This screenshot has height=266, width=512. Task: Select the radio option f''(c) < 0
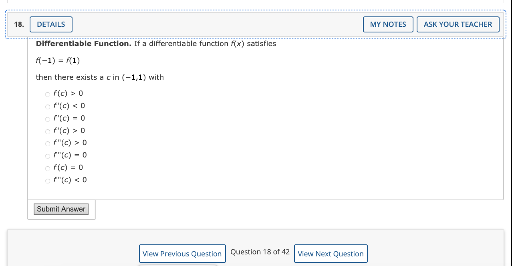[47, 181]
